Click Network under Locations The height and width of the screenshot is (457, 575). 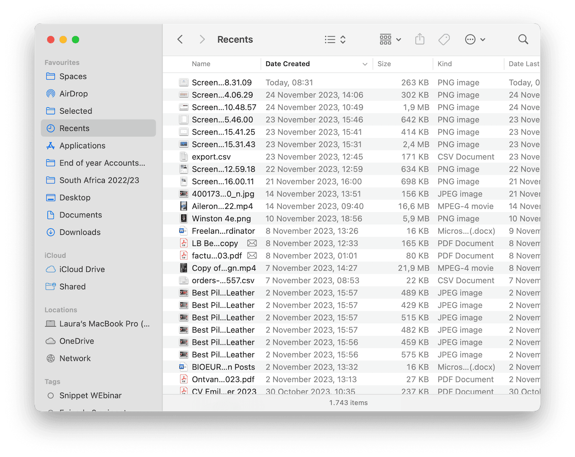pyautogui.click(x=75, y=358)
